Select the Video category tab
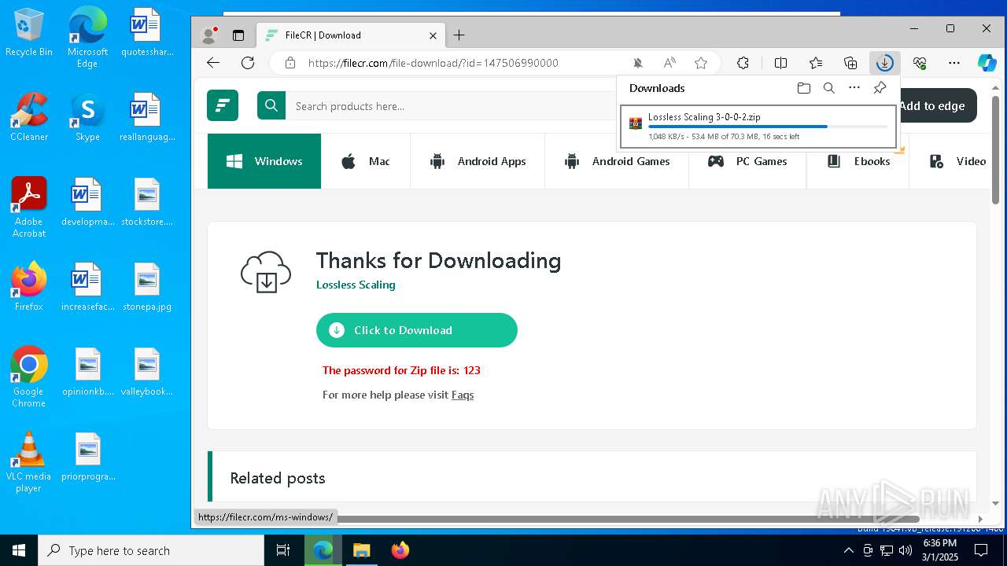The height and width of the screenshot is (566, 1007). pyautogui.click(x=957, y=161)
